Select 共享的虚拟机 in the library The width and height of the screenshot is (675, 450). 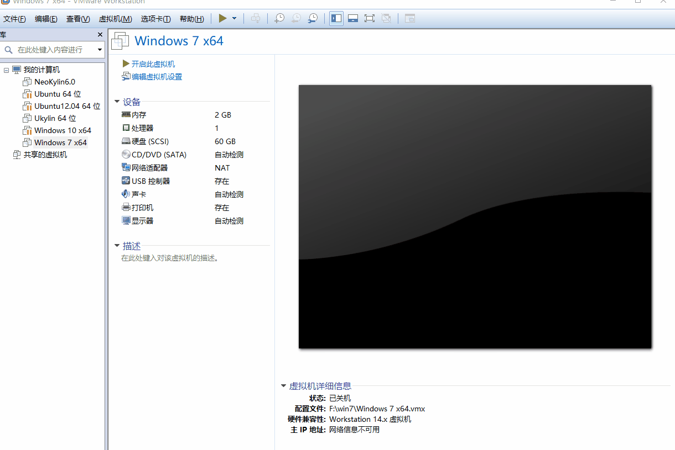coord(45,155)
